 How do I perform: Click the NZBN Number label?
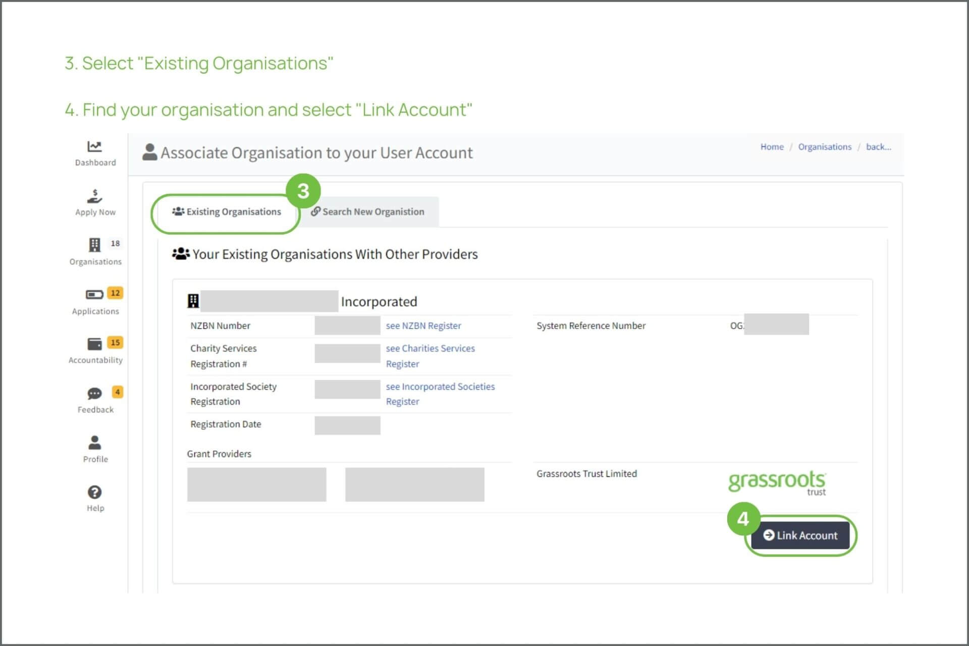point(220,326)
